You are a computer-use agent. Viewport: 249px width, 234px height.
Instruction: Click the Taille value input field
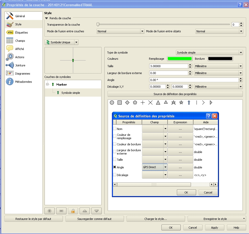169,66
